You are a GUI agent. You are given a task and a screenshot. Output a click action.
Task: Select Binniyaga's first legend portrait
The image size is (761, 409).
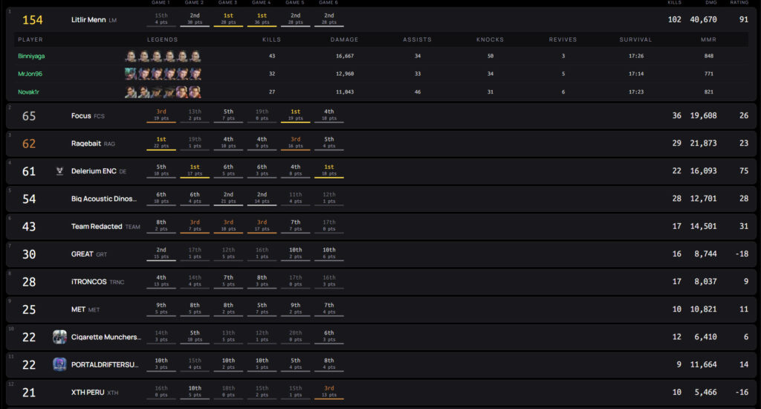131,56
